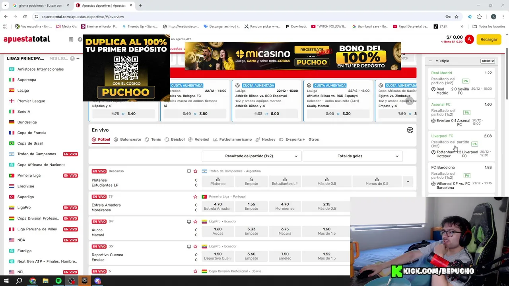The height and width of the screenshot is (286, 509).
Task: Open the Resultado del partido (1x2) dropdown
Action: click(251, 156)
